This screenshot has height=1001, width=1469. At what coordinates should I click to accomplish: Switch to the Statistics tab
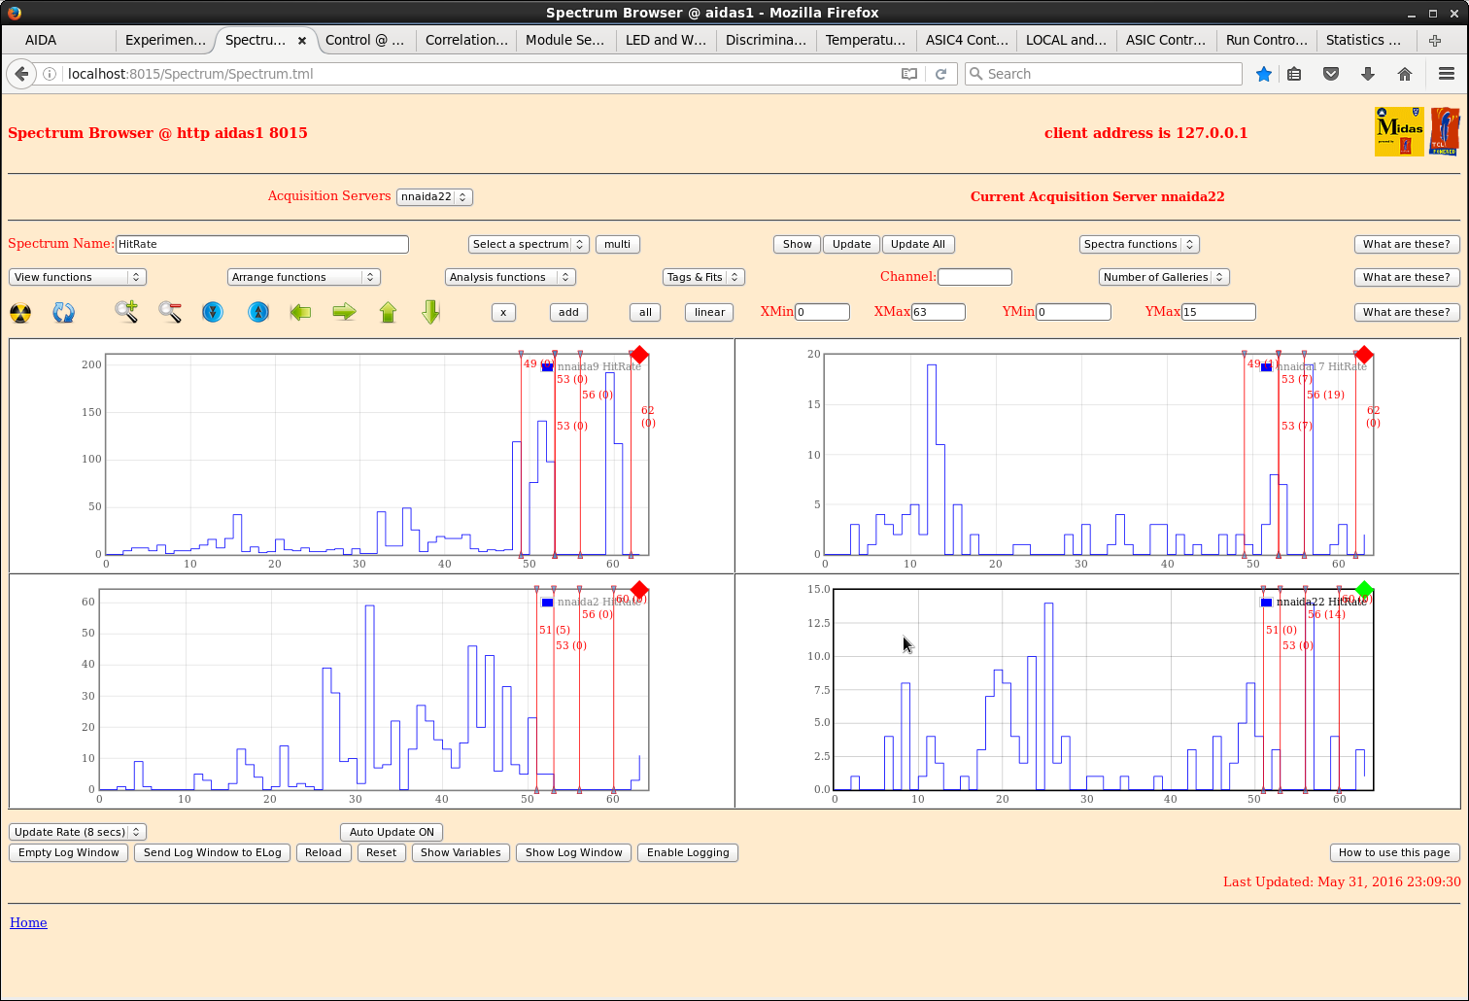[x=1365, y=40]
